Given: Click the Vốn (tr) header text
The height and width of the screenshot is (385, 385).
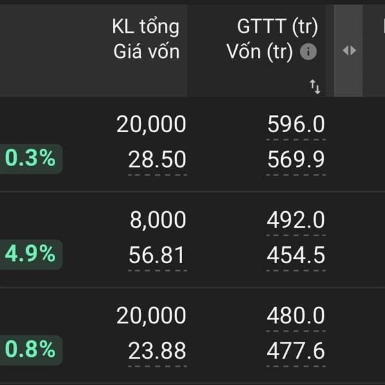Looking at the screenshot, I should click(x=259, y=52).
